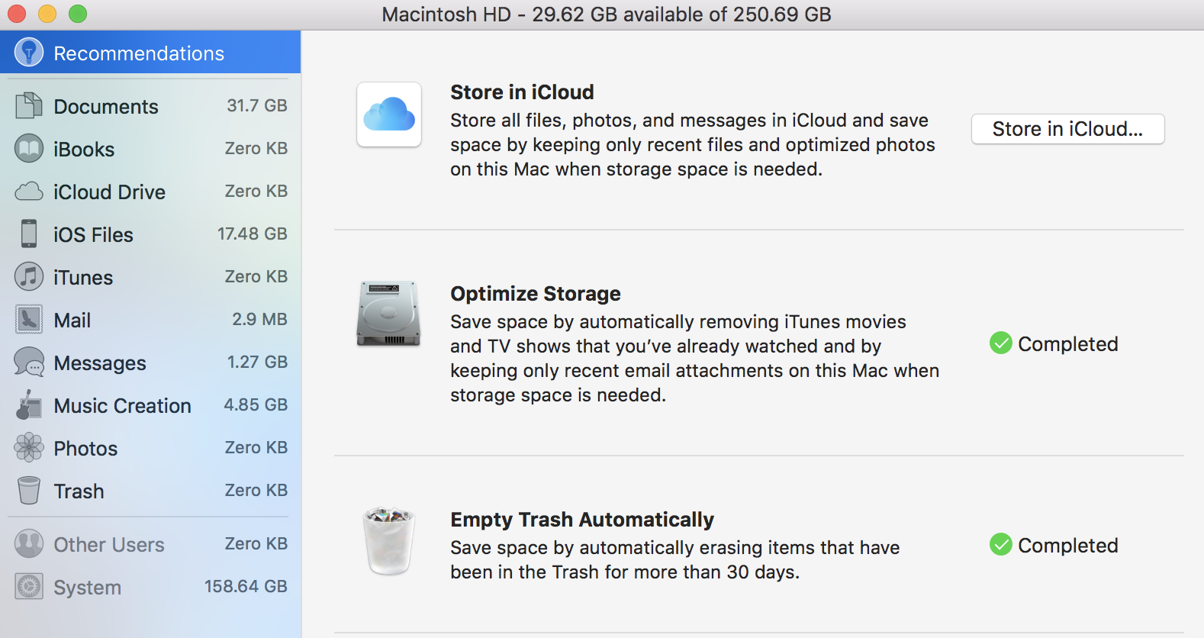Click the green checkmark beside Empty Trash Completed
The width and height of the screenshot is (1204, 638).
(1001, 545)
